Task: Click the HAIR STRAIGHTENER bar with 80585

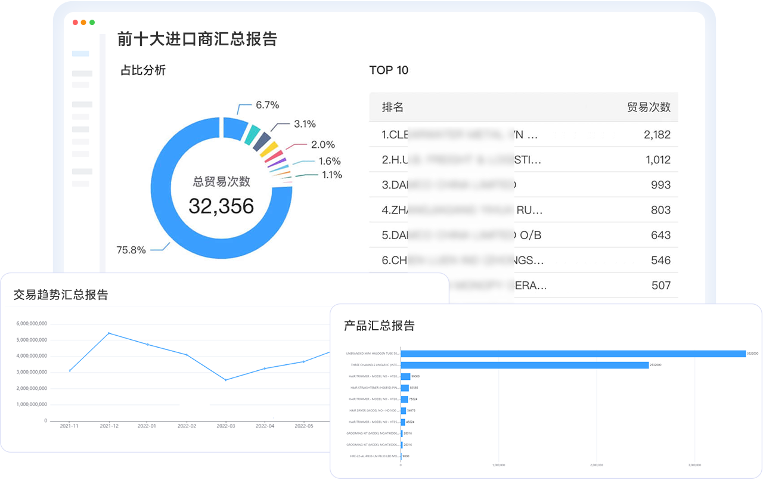Action: click(405, 388)
